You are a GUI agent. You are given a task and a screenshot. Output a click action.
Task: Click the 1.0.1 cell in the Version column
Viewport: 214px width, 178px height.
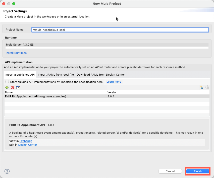(158, 96)
